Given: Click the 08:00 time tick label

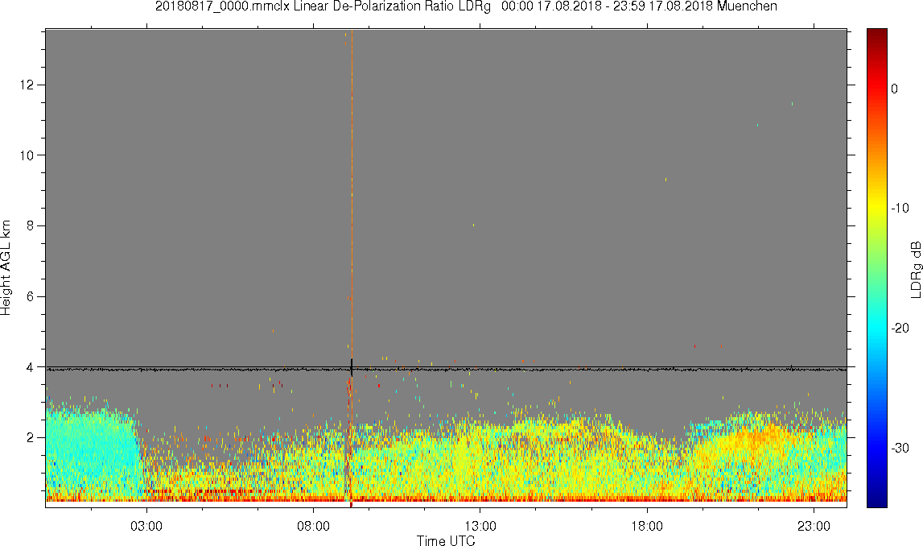Looking at the screenshot, I should click(313, 526).
